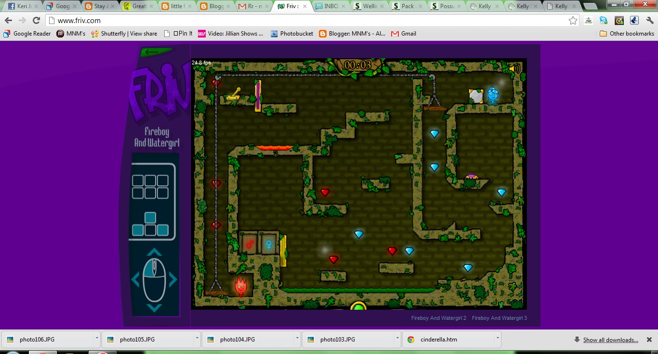Click the green pause button below the game
This screenshot has height=354, width=658.
358,305
